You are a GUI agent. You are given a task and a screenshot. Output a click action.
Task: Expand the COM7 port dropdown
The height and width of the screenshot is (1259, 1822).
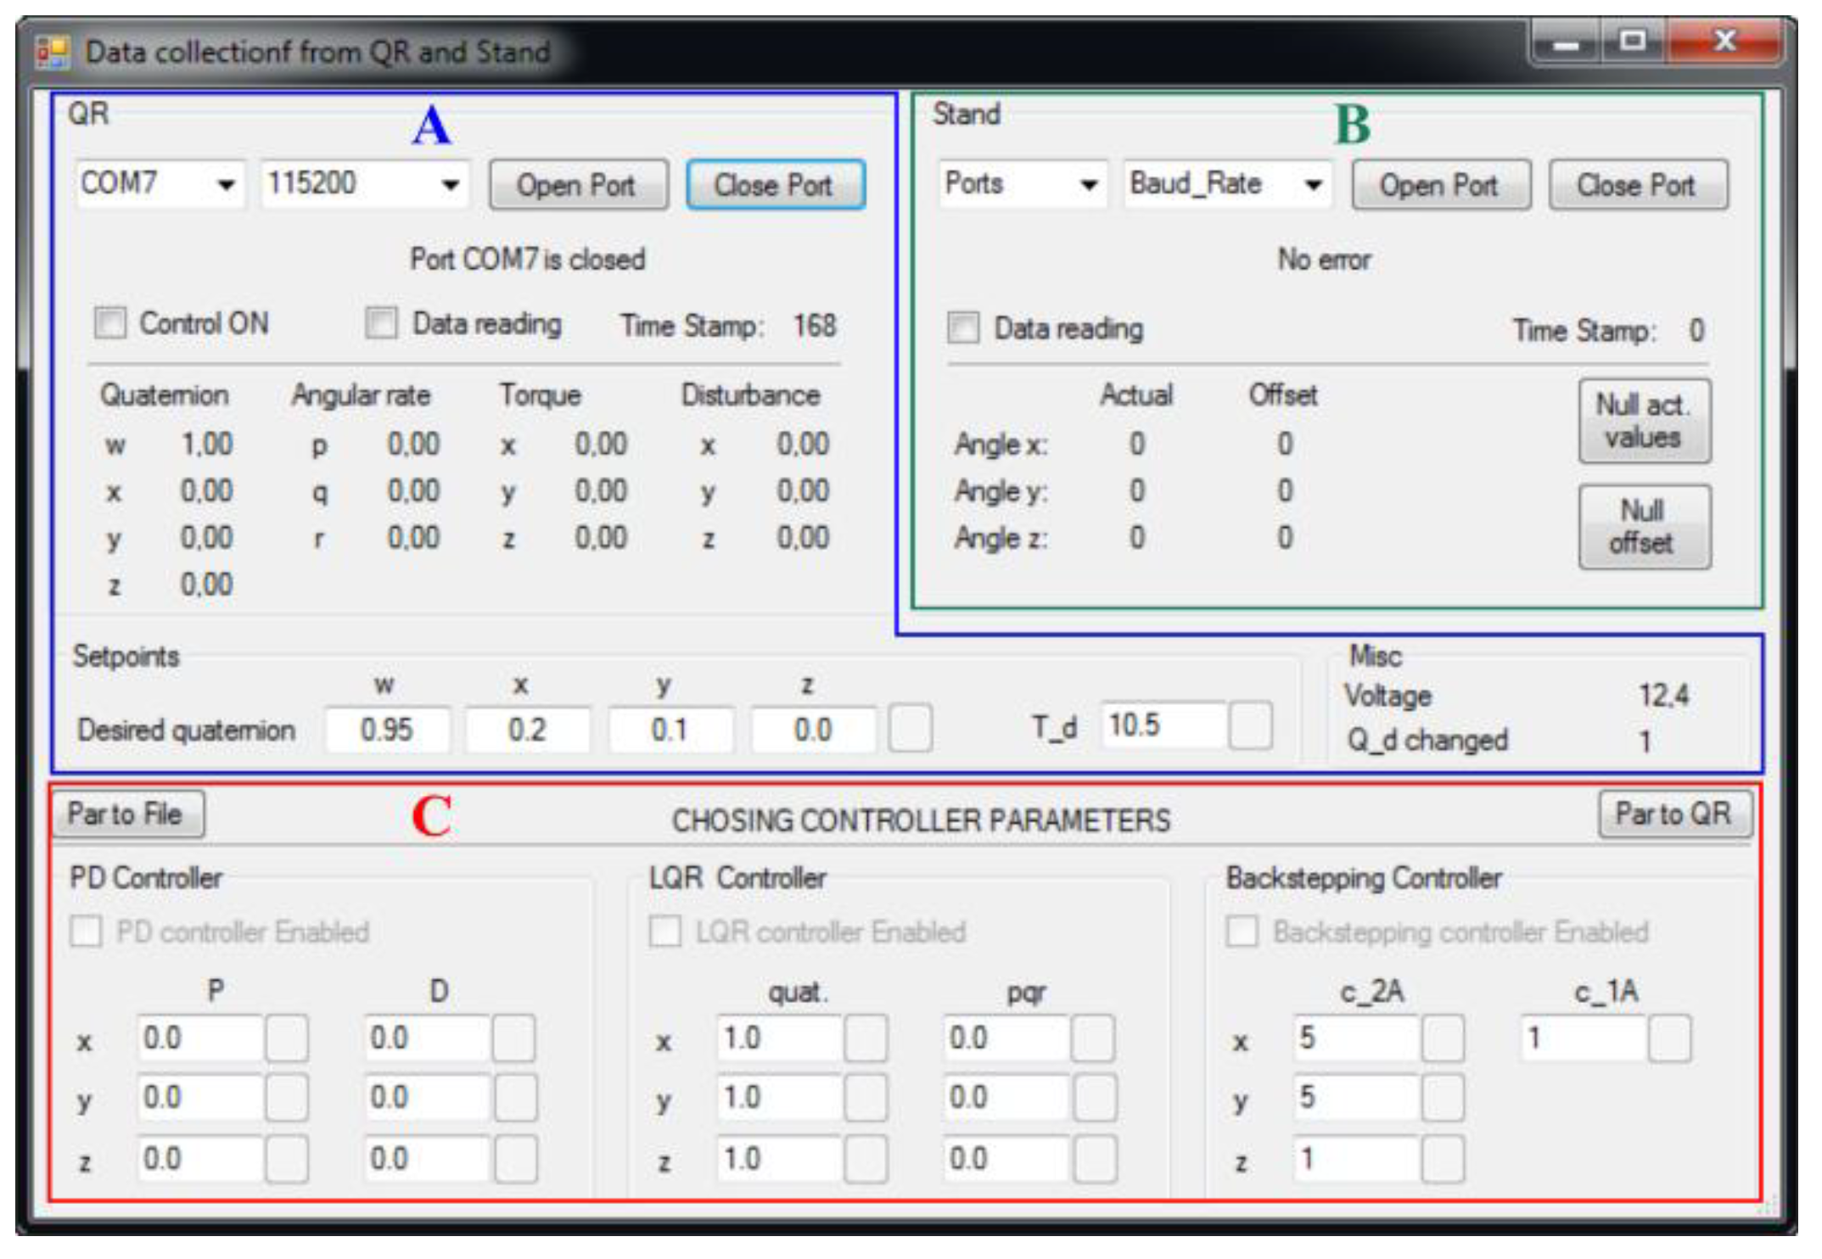pos(226,184)
